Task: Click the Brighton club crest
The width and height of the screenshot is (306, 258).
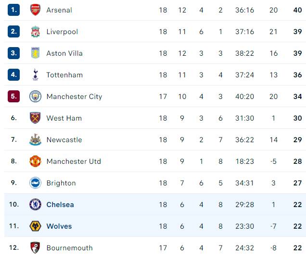Action: (35, 183)
